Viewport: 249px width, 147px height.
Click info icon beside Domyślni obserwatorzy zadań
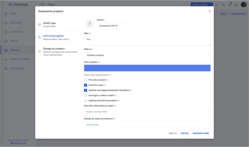point(115,106)
